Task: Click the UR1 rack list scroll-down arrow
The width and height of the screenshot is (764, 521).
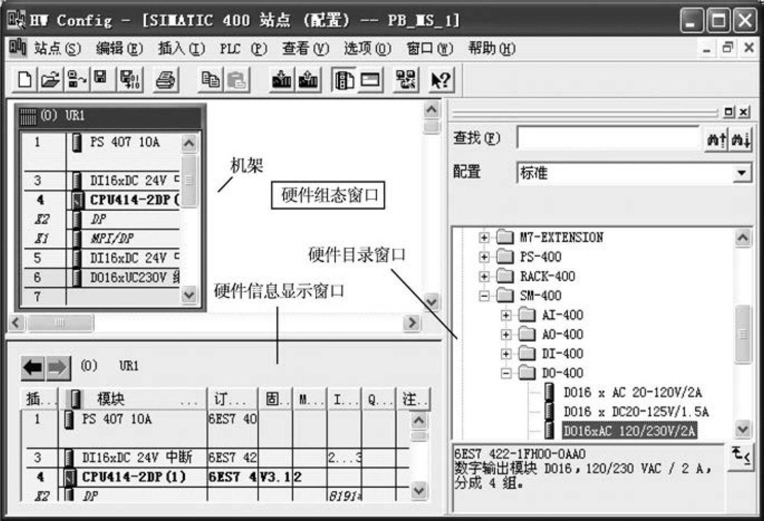Action: tap(189, 294)
